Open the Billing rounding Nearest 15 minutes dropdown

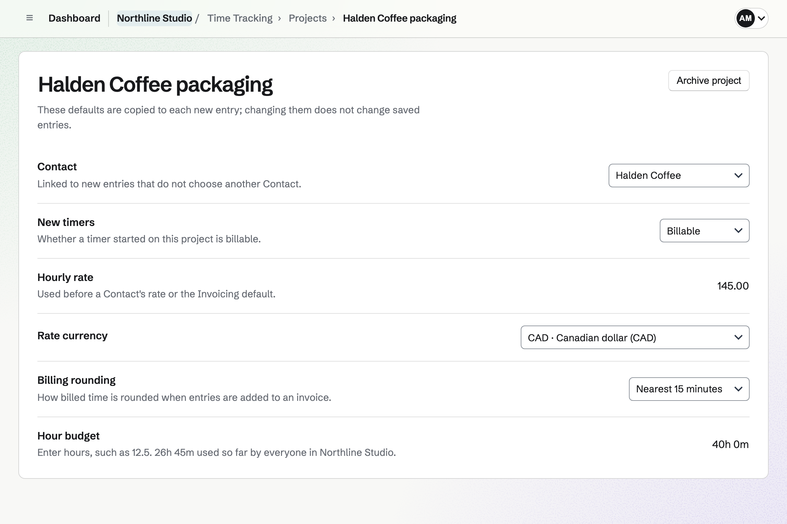click(x=689, y=389)
